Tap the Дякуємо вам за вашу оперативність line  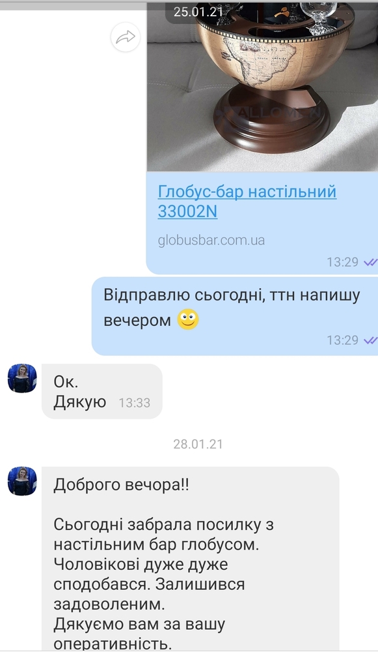pyautogui.click(x=139, y=634)
